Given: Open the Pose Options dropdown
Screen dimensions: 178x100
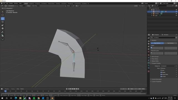Looking at the screenshot, I should (x=142, y=6).
